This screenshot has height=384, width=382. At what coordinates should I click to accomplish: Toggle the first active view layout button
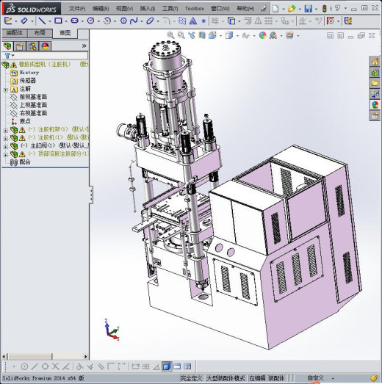pyautogui.click(x=167, y=366)
